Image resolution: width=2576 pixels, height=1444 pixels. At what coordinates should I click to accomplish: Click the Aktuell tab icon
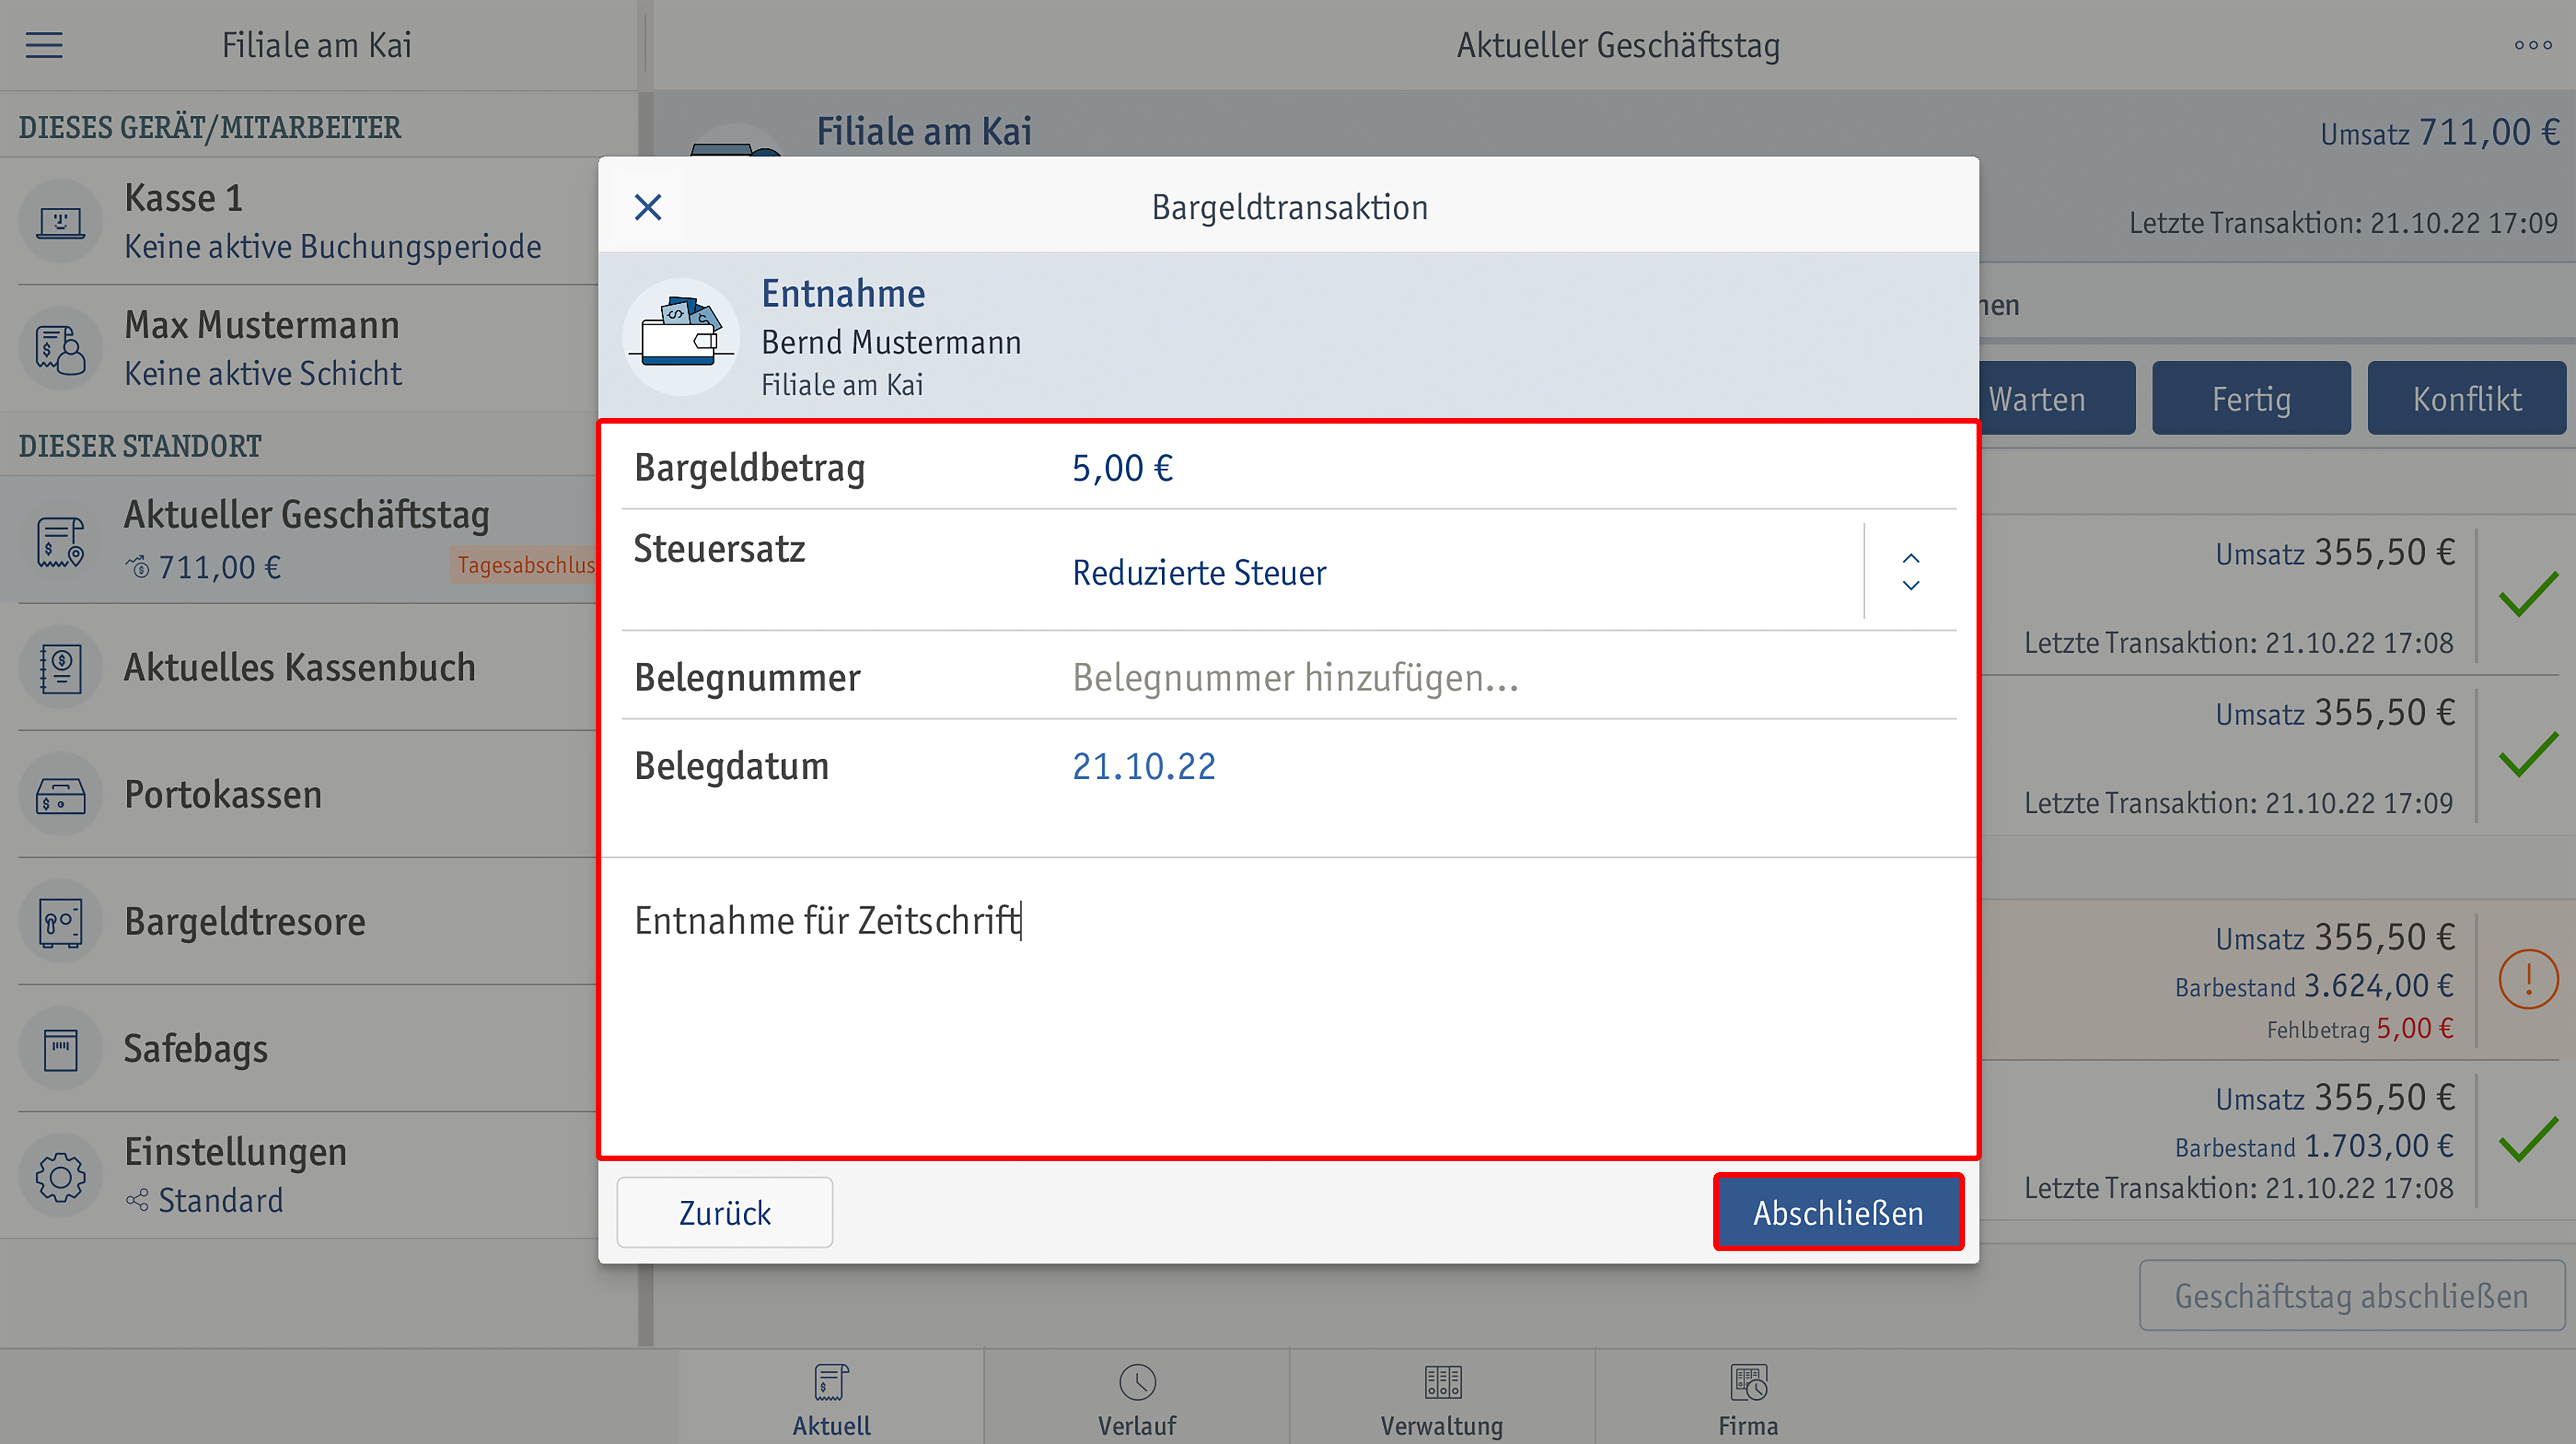tap(831, 1383)
